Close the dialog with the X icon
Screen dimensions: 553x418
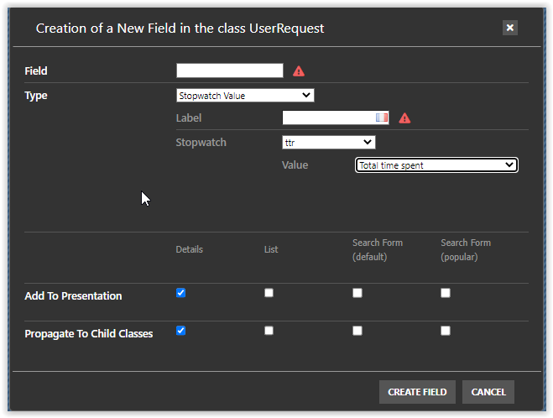(x=509, y=28)
